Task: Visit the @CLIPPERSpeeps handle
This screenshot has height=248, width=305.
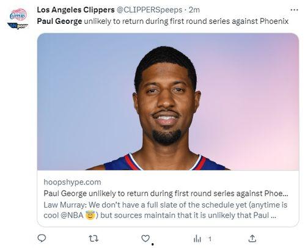Action: click(149, 10)
